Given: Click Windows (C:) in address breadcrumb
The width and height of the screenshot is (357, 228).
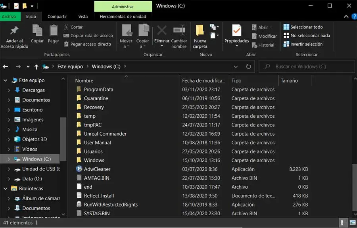Looking at the screenshot, I should pos(106,67).
